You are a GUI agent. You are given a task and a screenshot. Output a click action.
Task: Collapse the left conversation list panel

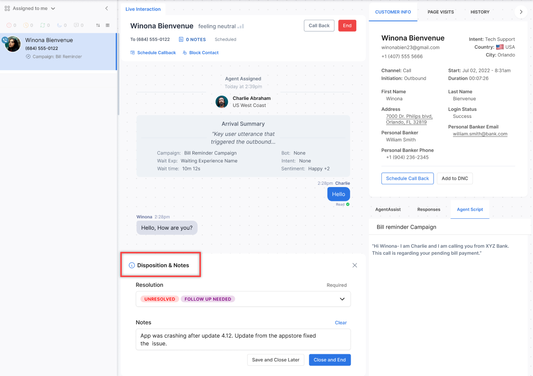click(x=107, y=9)
